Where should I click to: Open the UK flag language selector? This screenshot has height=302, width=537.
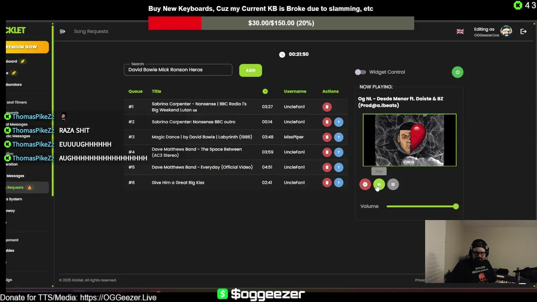coord(460,31)
